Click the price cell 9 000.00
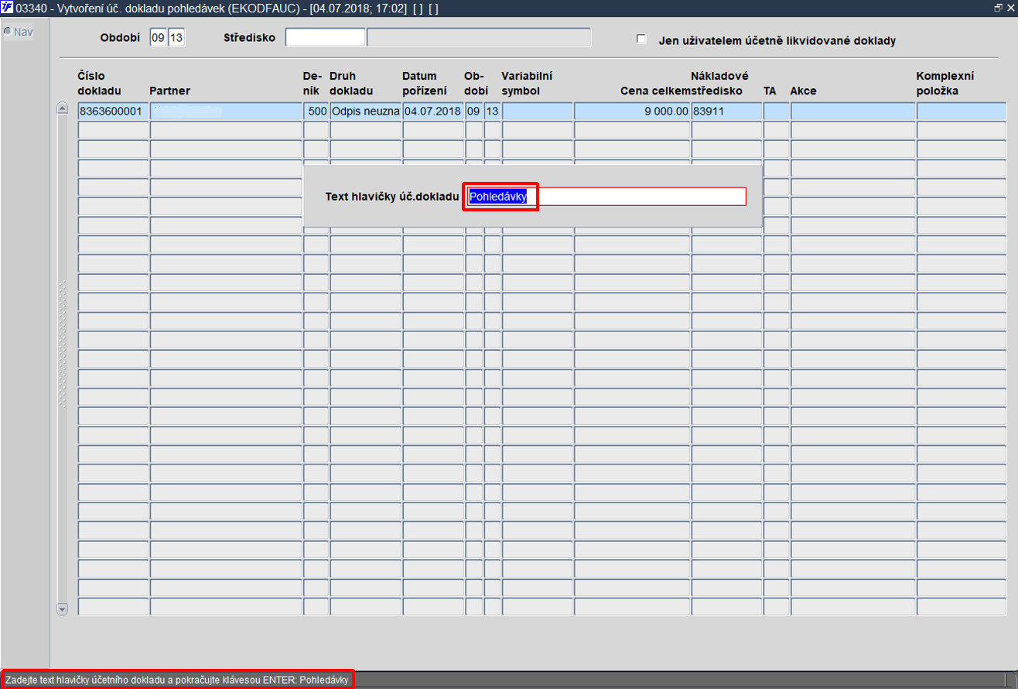 [x=632, y=111]
